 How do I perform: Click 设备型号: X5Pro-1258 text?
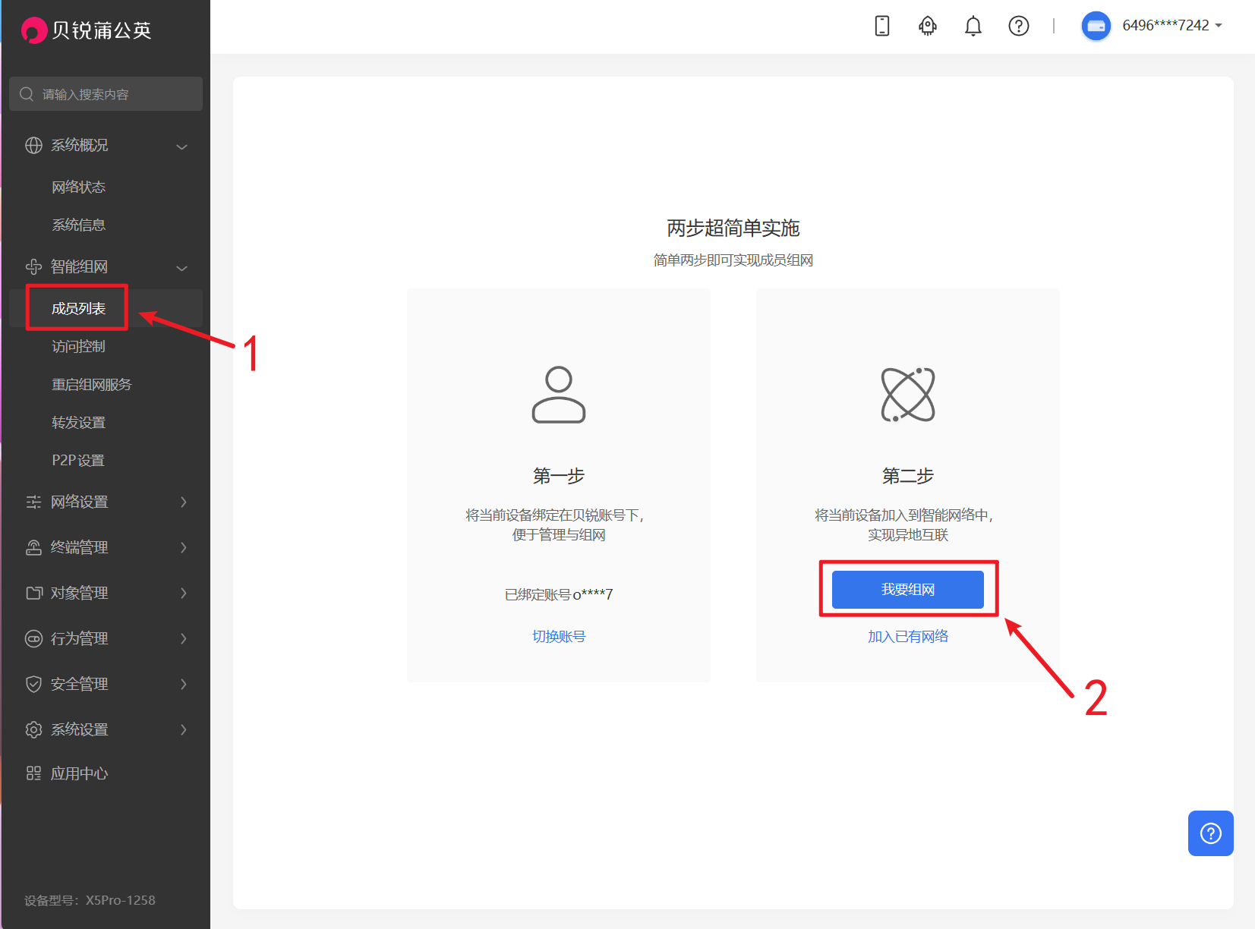90,900
